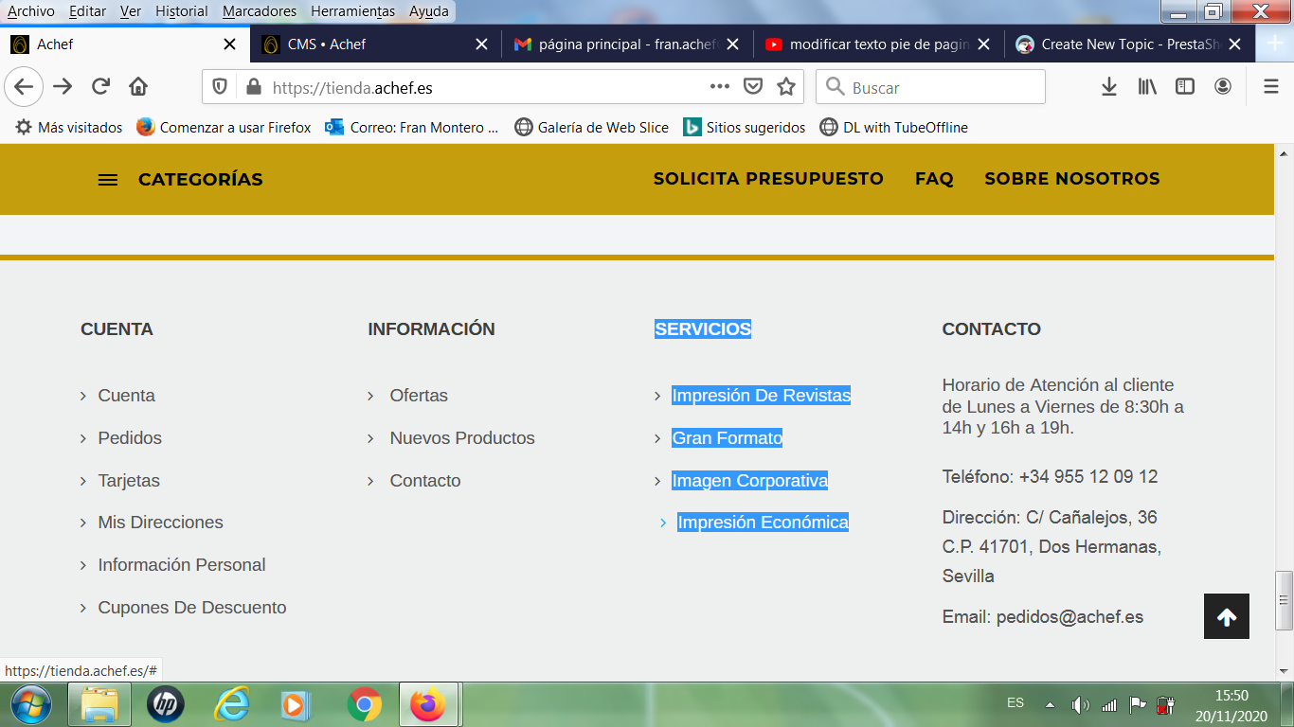Open the library icon
This screenshot has width=1294, height=727.
[x=1147, y=87]
